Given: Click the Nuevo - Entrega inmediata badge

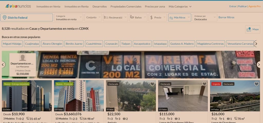Looking at the screenshot, I should tap(16, 84).
